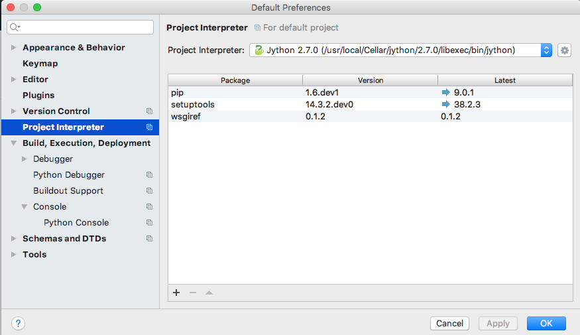580x335 pixels.
Task: Expand the Tools section
Action: click(14, 254)
